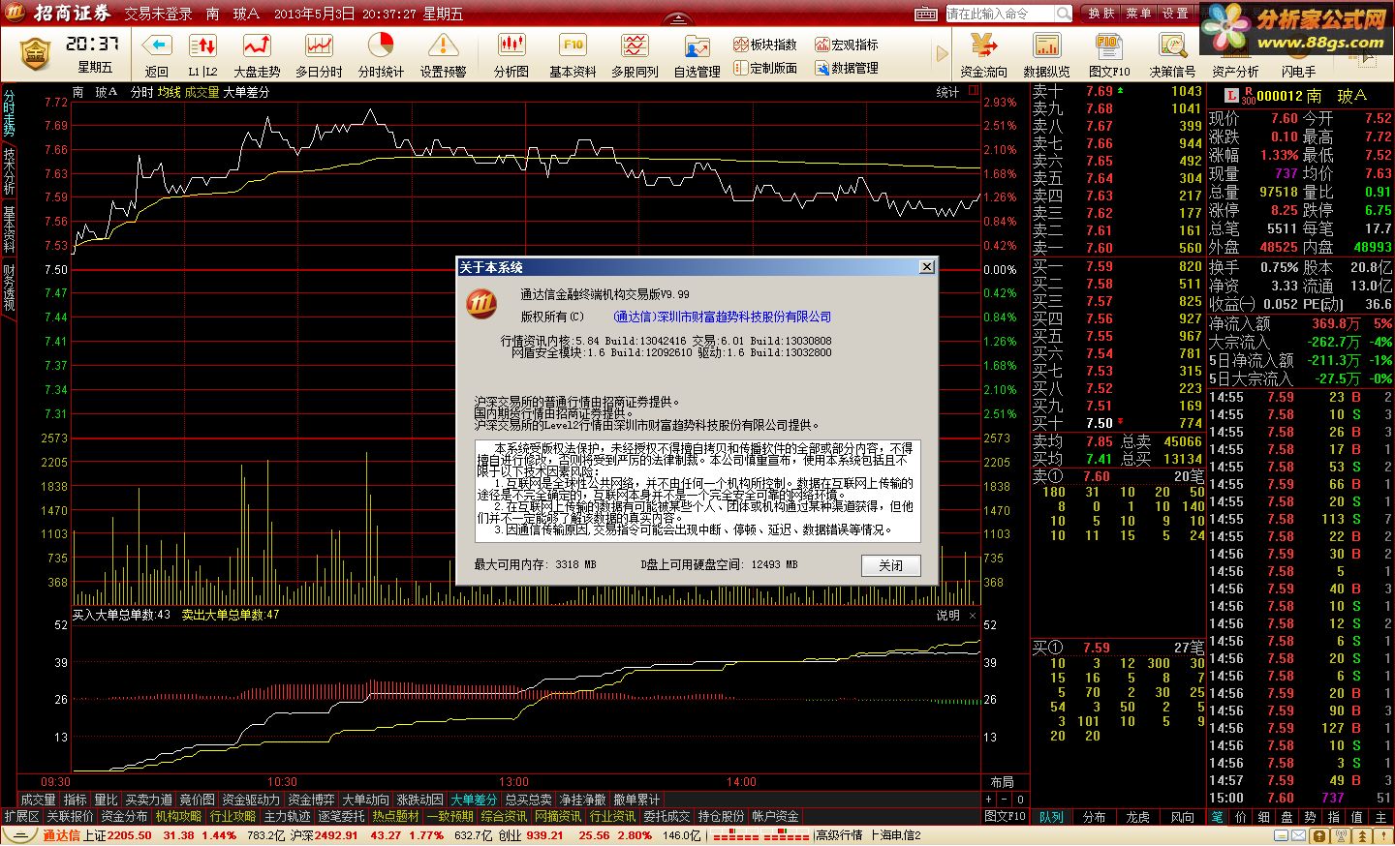Open 宏观指标 macro indicators
The height and width of the screenshot is (846, 1395).
[847, 45]
